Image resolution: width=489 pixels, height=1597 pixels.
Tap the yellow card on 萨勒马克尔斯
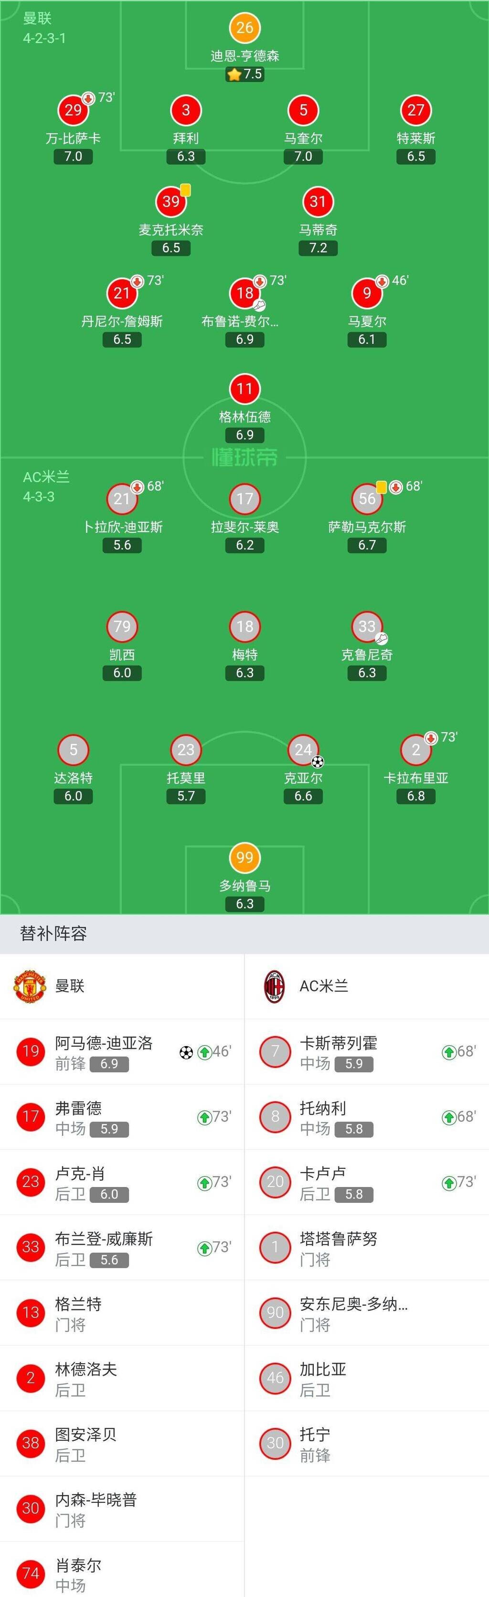381,487
